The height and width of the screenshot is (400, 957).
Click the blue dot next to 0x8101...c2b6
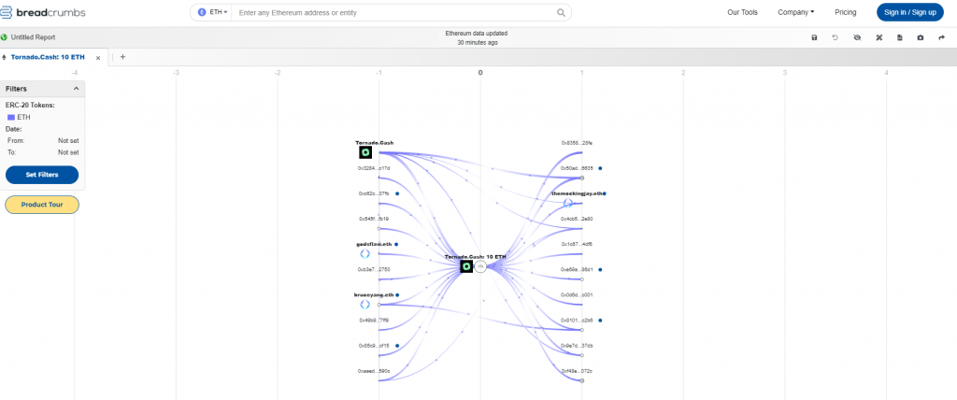600,320
